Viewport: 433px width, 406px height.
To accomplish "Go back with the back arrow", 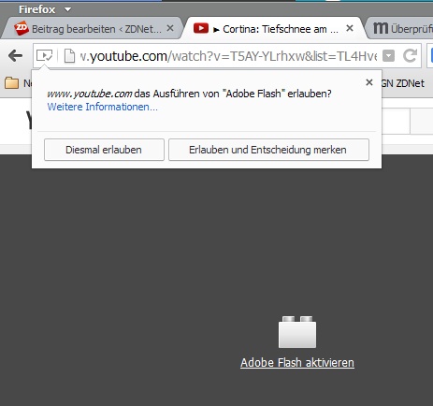I will [x=15, y=56].
